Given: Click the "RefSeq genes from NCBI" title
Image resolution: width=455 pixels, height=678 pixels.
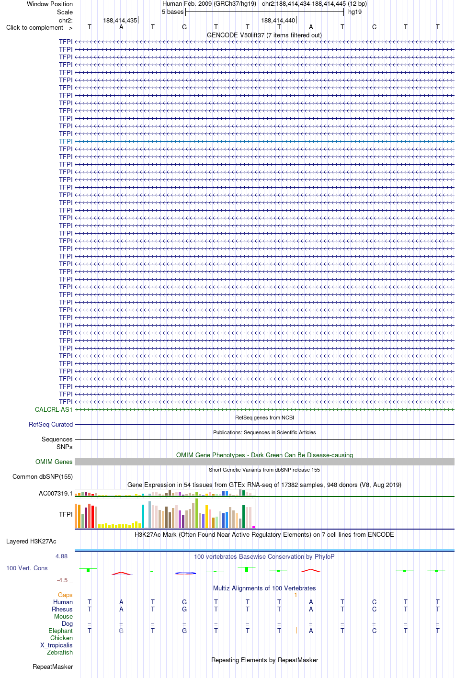Looking at the screenshot, I should click(x=264, y=418).
